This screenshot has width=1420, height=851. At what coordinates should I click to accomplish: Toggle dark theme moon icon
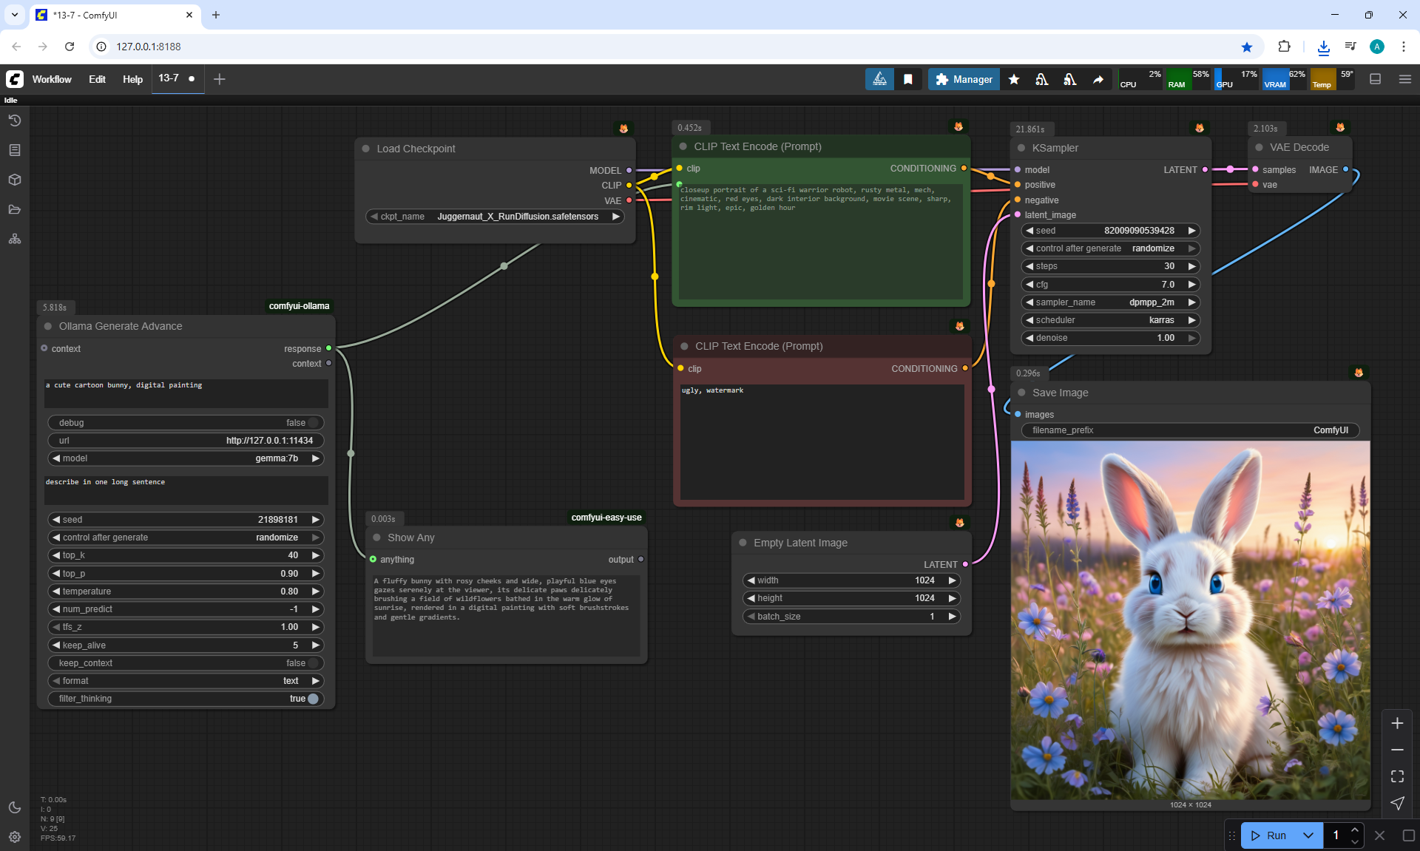point(15,807)
